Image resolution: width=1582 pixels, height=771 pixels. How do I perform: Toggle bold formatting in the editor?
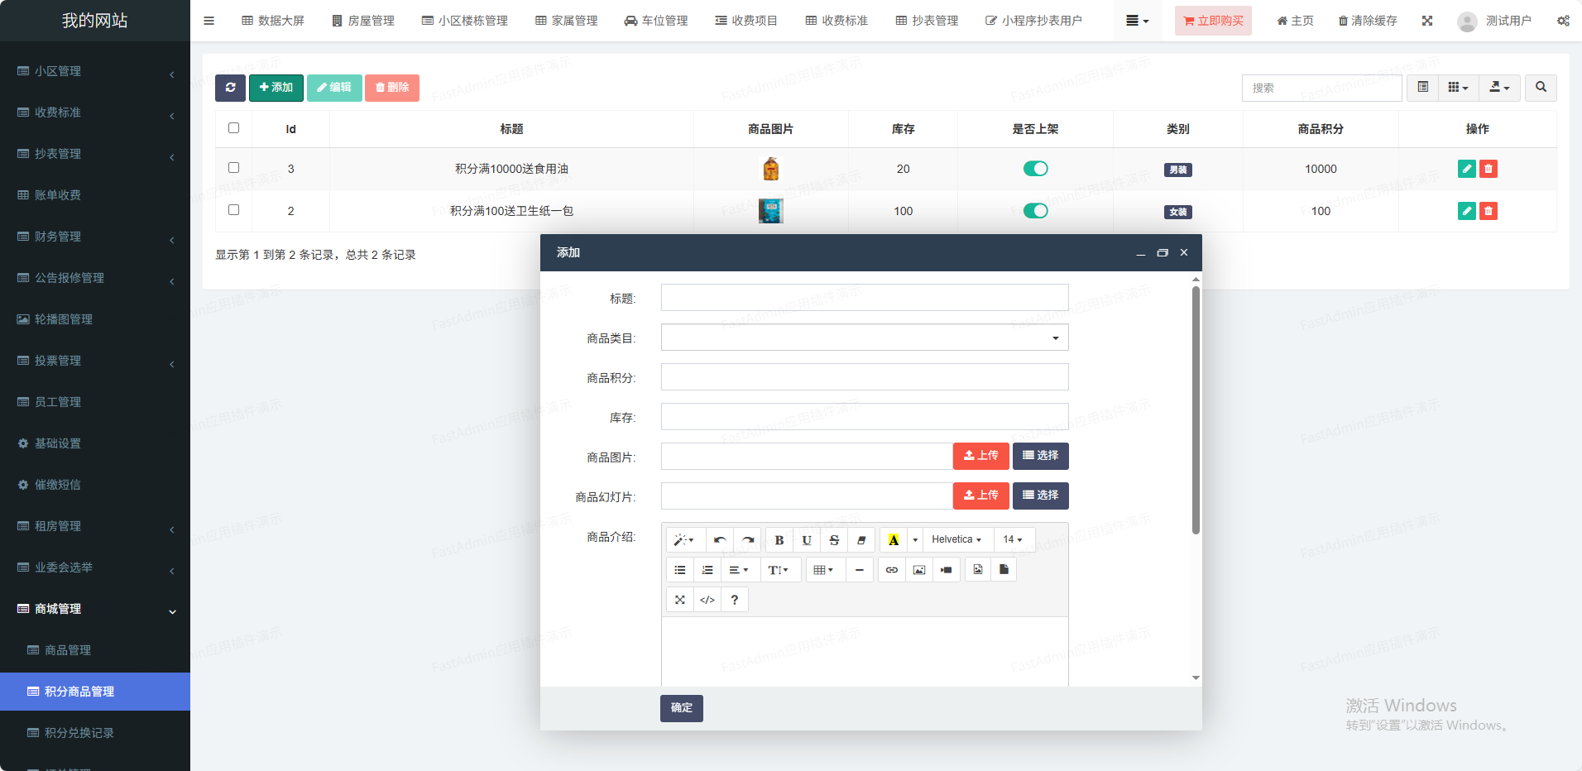click(779, 540)
